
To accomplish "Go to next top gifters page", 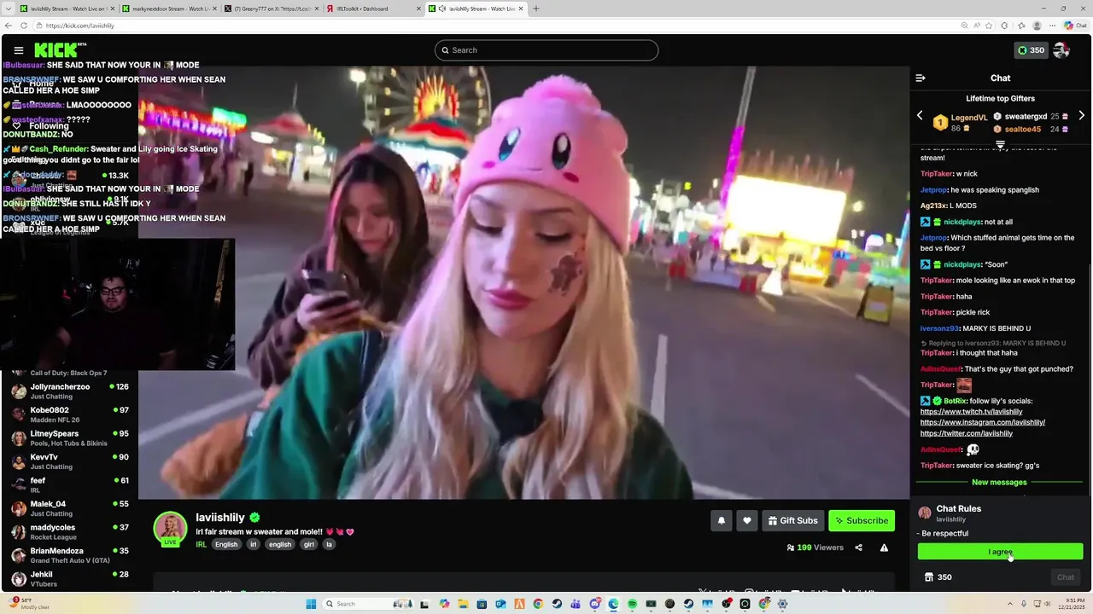I will [1081, 115].
